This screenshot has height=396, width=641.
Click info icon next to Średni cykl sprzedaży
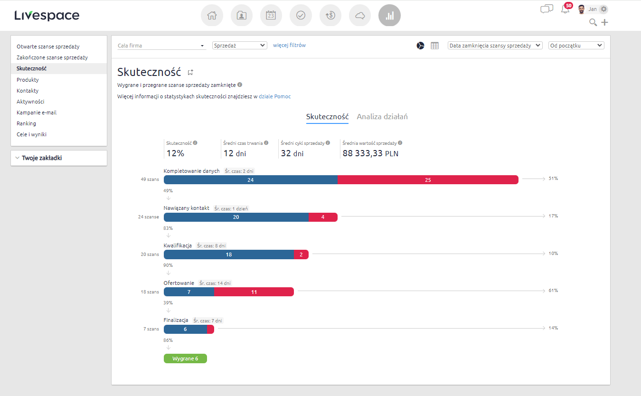(328, 142)
